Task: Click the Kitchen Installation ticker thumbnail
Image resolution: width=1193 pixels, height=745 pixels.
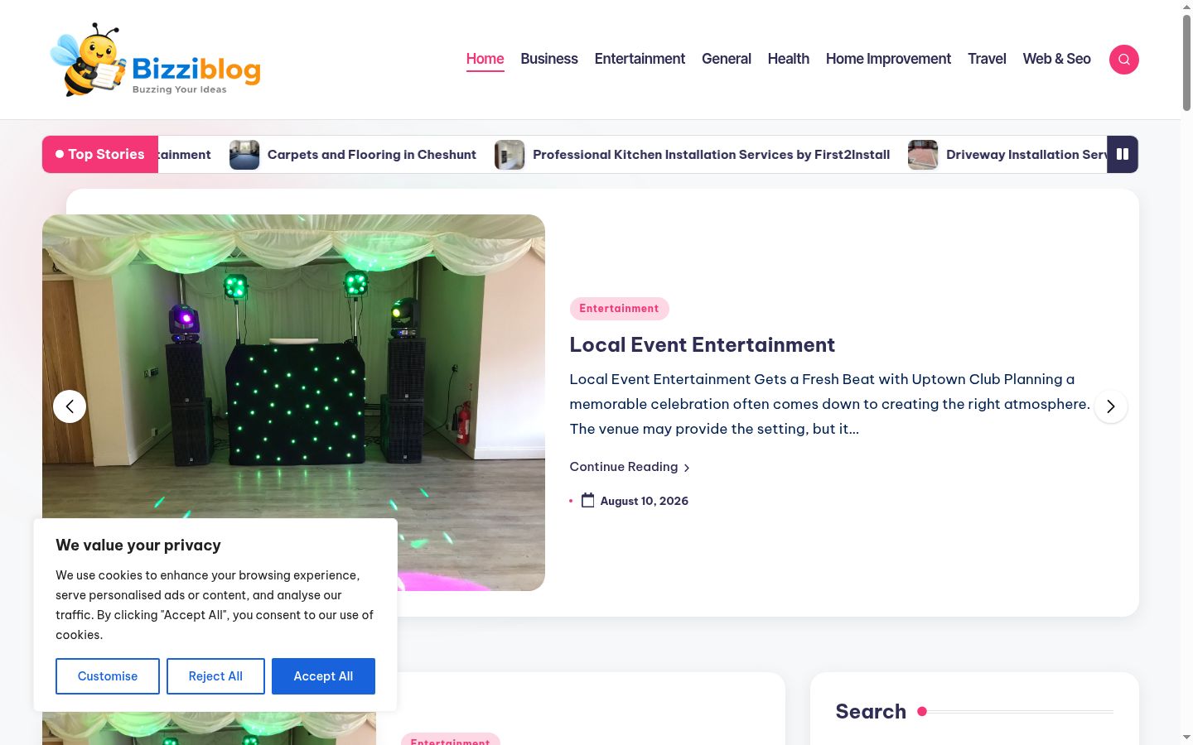Action: click(510, 155)
